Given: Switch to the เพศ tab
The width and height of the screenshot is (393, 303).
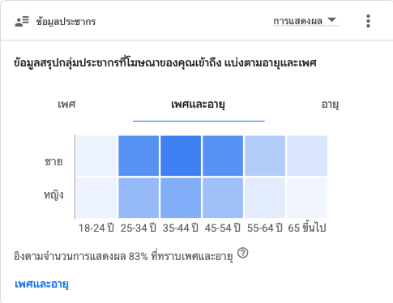Looking at the screenshot, I should click(66, 105).
